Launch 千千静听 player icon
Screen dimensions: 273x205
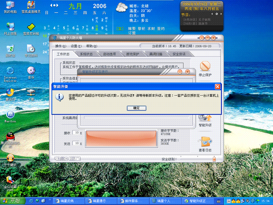(x=10, y=160)
